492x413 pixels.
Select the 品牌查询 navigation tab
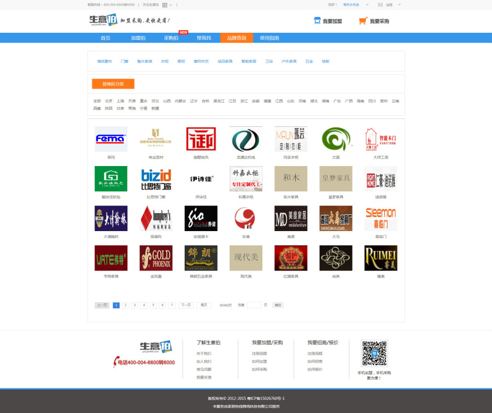click(237, 38)
